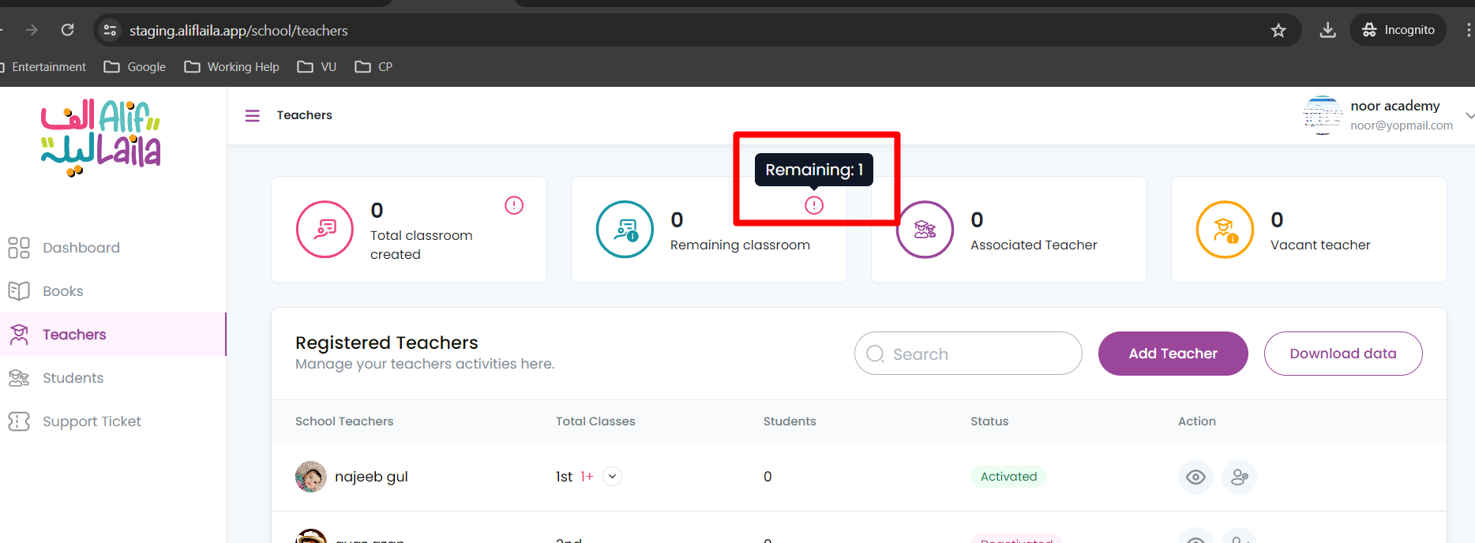Reload the page with the browser refresh icon
The image size is (1475, 543).
68,30
